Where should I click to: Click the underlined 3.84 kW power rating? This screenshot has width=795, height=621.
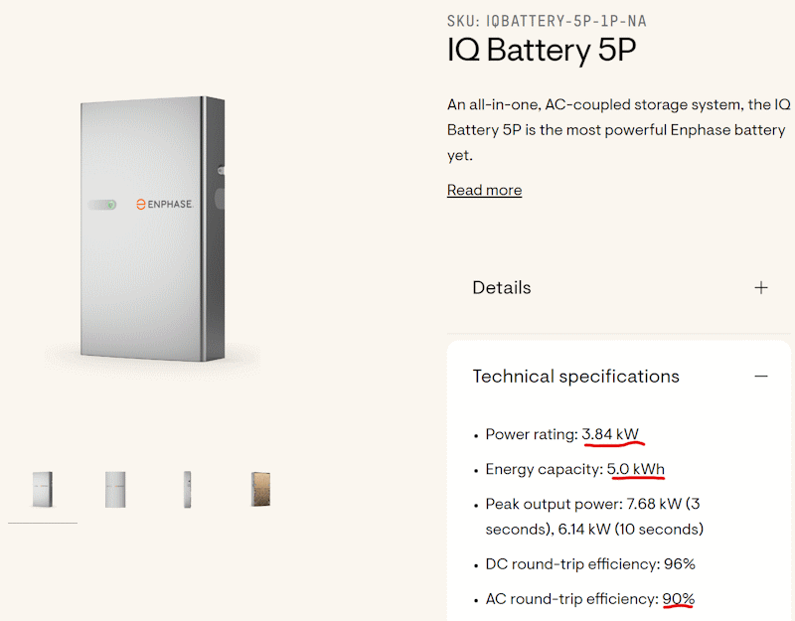[610, 434]
